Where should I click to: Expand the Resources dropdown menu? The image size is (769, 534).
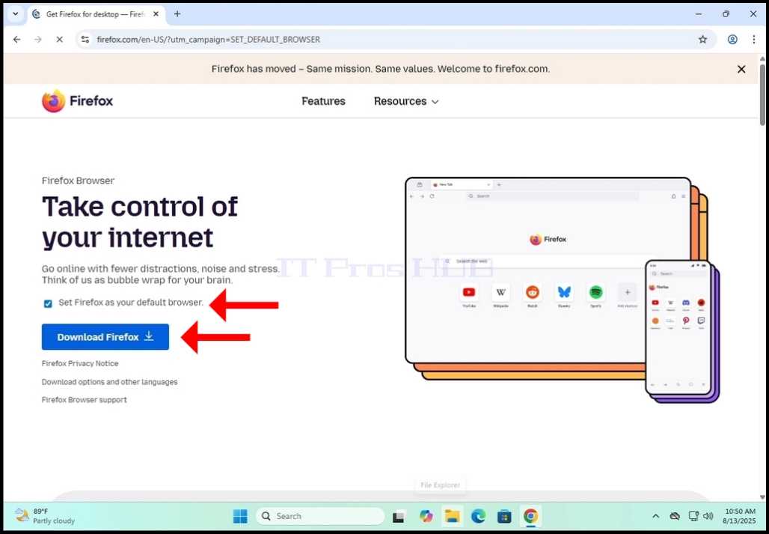click(x=406, y=101)
